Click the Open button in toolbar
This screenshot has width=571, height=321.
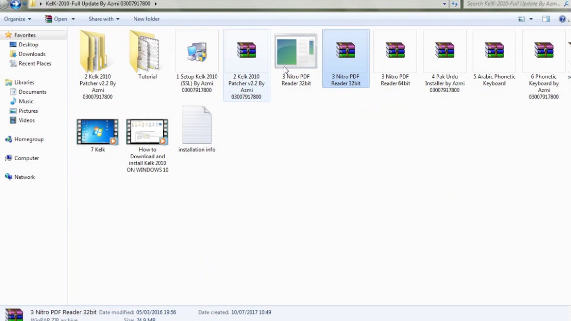click(56, 19)
